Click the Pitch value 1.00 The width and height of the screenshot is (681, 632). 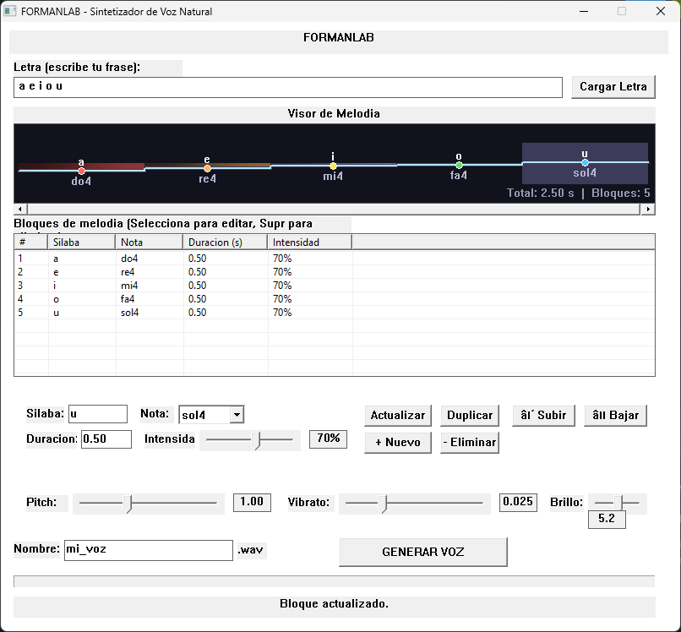click(x=252, y=502)
